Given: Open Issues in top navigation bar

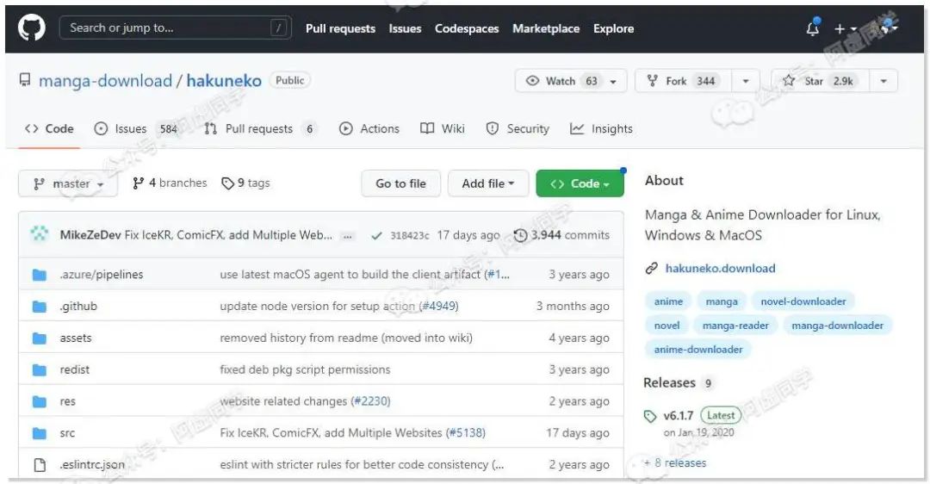Looking at the screenshot, I should pyautogui.click(x=405, y=28).
